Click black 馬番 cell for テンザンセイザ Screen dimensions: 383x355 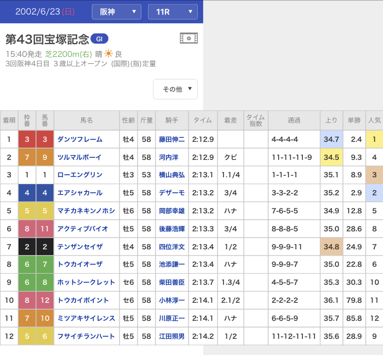click(45, 247)
